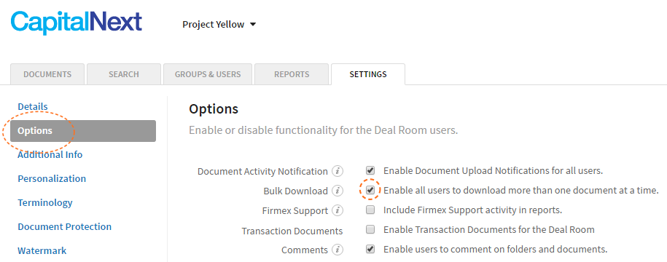Image resolution: width=667 pixels, height=262 pixels.
Task: Click the Document Activity Notification info icon
Action: [338, 172]
